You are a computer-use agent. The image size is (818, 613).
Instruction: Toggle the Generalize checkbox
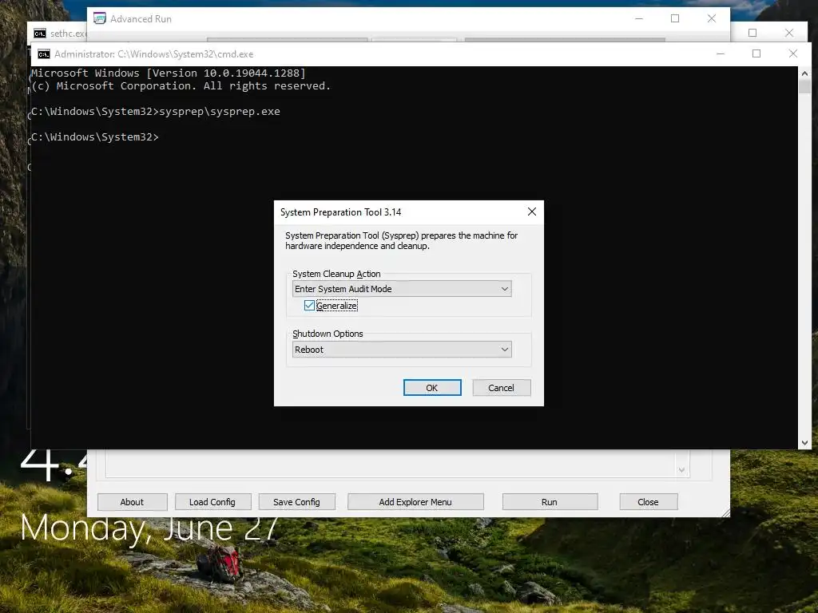tap(309, 306)
